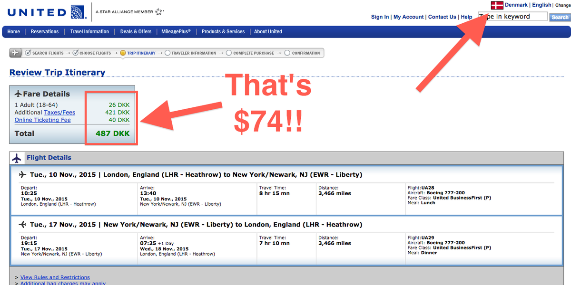Click the keyword search input field

(x=513, y=17)
